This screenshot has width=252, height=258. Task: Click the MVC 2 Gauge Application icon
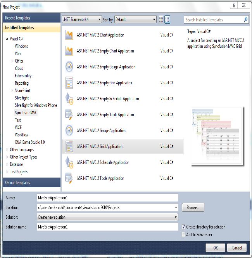click(69, 130)
